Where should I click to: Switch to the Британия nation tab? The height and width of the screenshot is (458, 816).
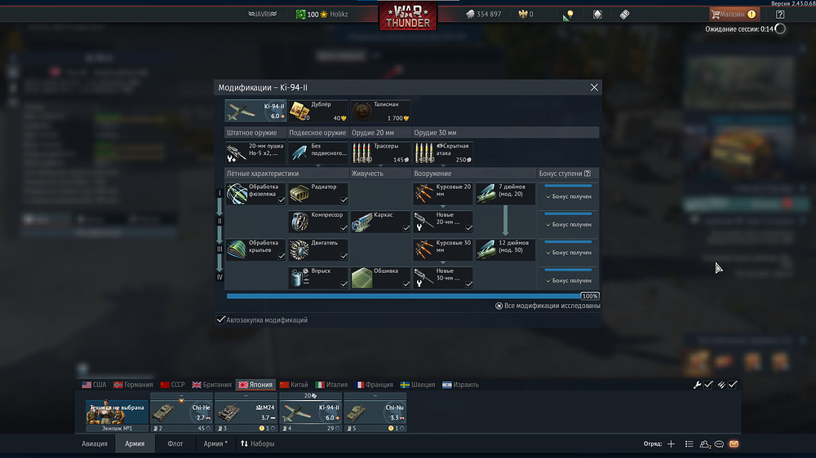(x=212, y=385)
